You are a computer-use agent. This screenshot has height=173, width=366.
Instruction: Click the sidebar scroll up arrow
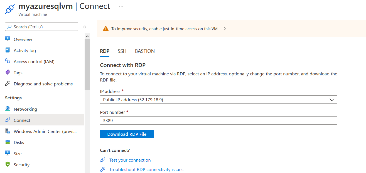coord(87,36)
